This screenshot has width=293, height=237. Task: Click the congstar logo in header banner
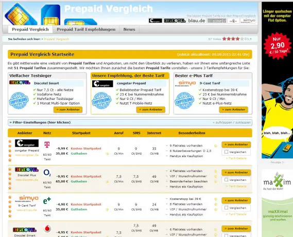point(156,21)
